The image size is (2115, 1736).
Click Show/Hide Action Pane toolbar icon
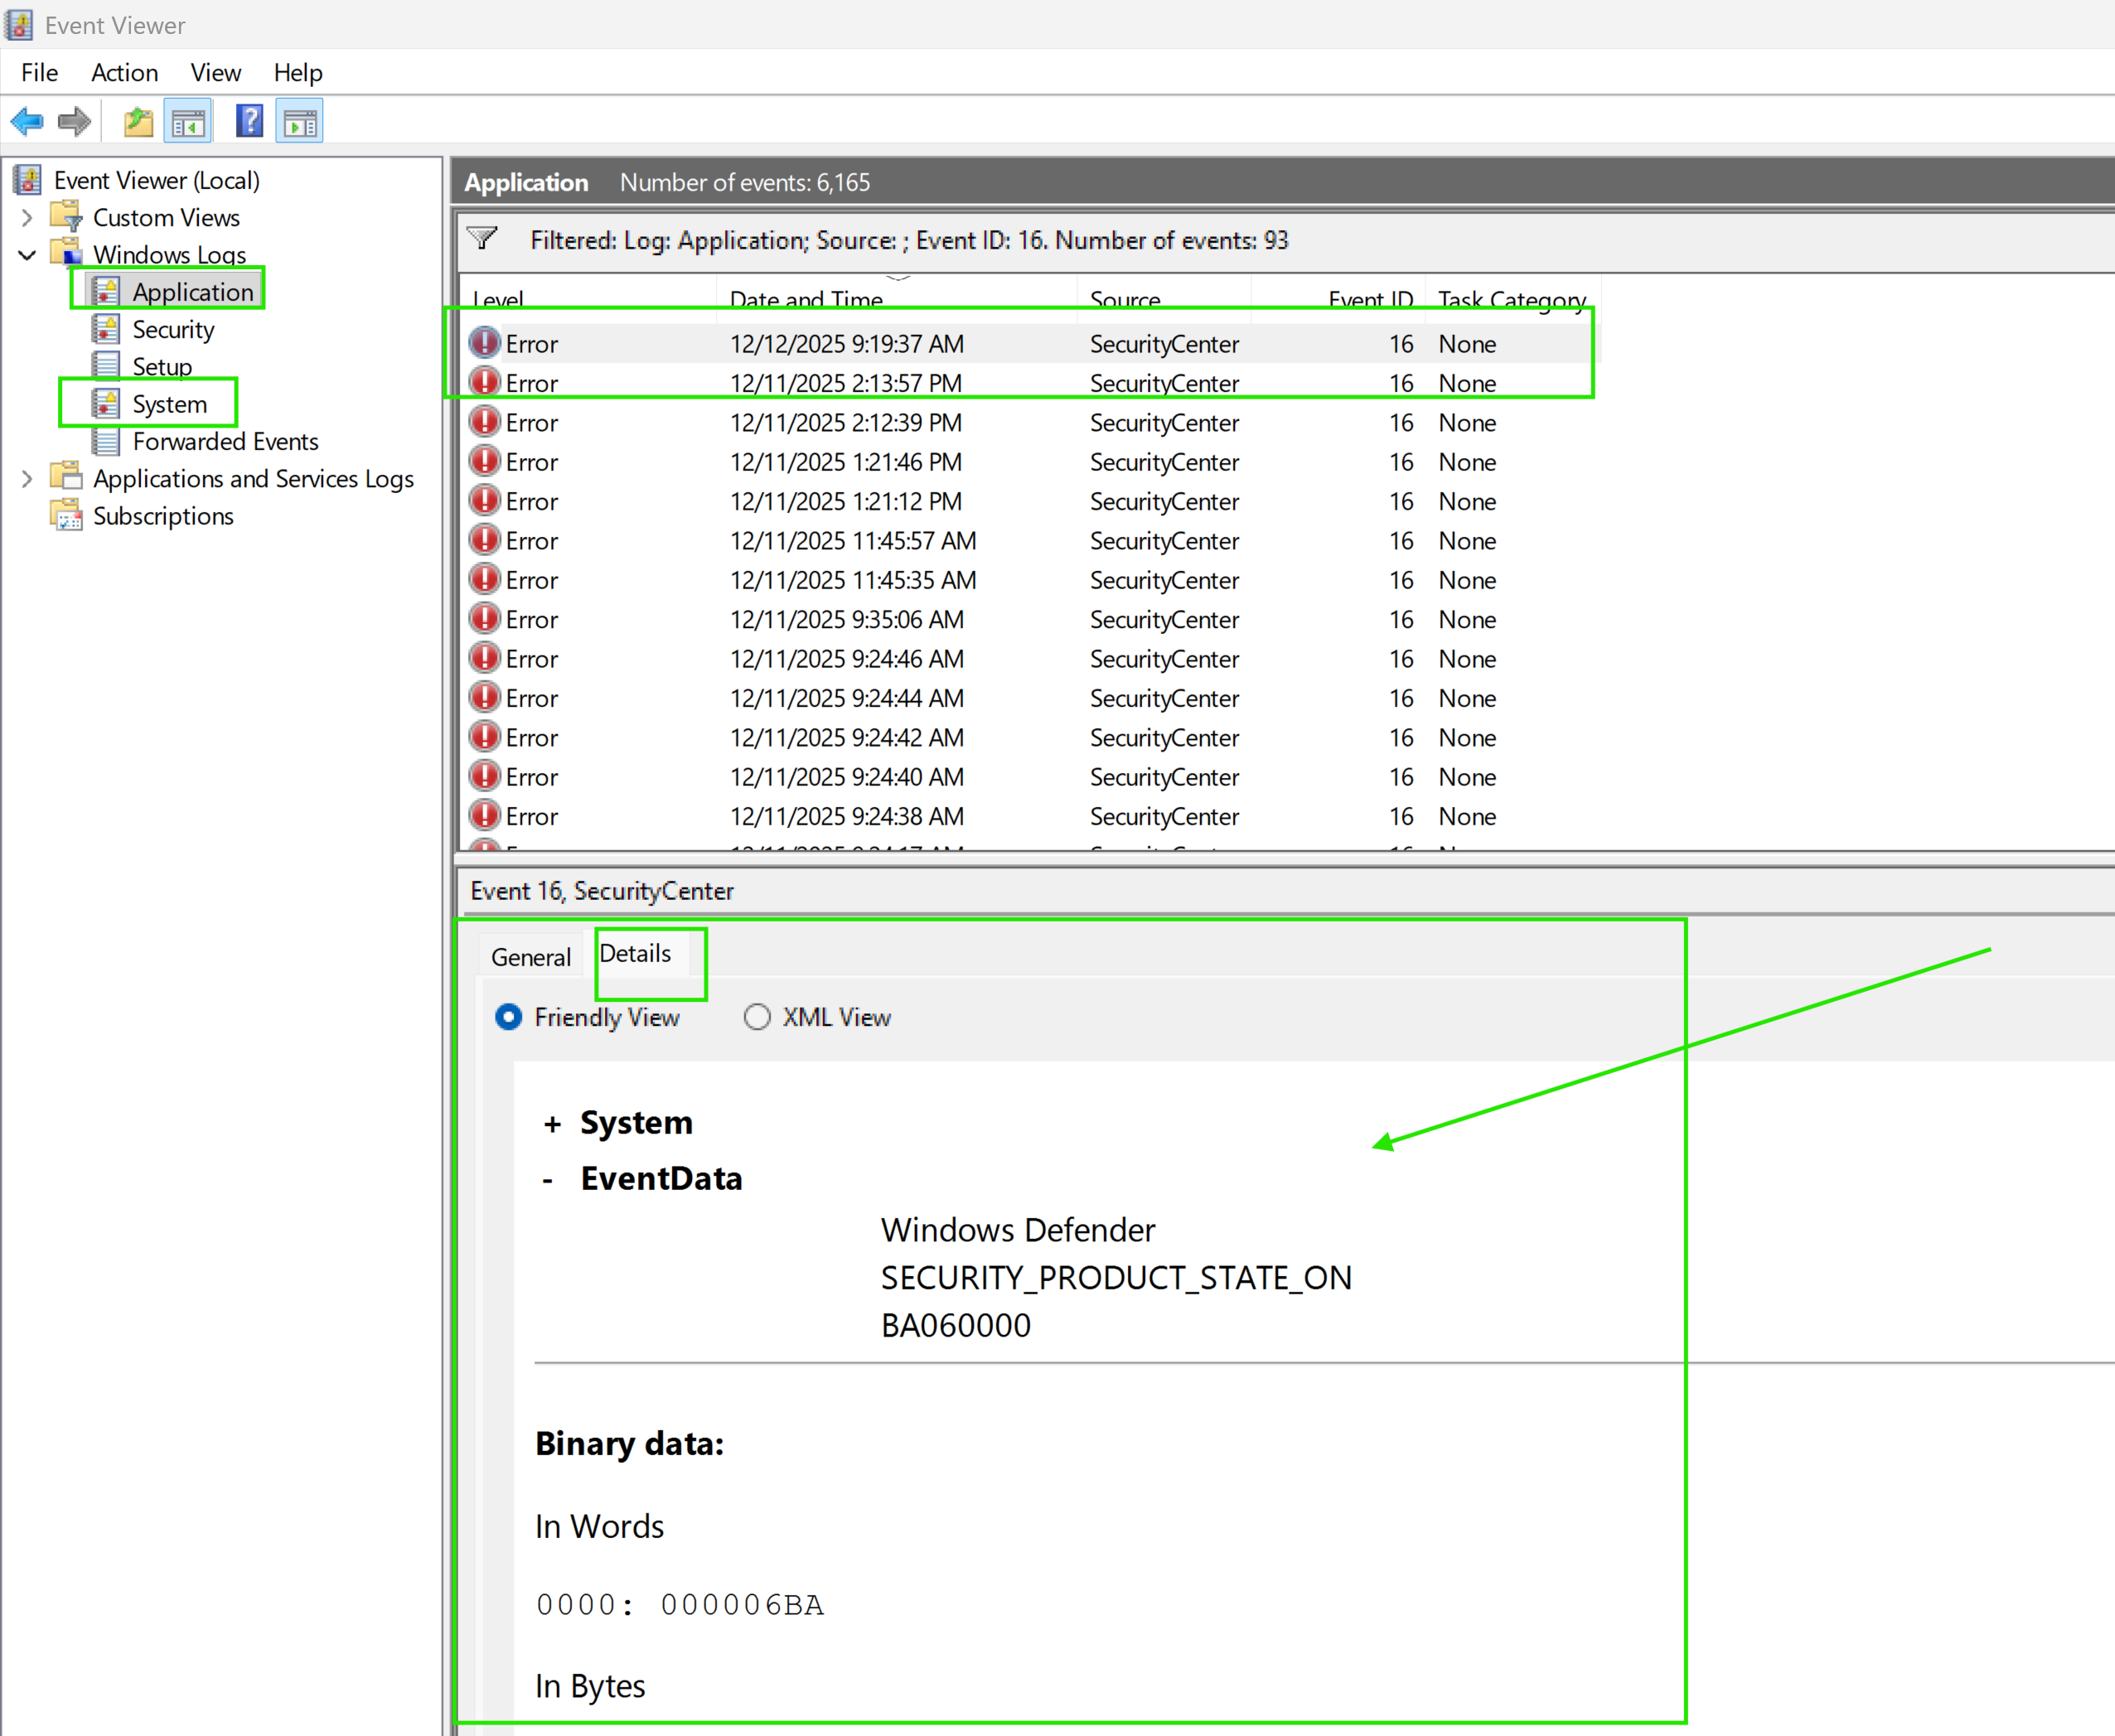coord(300,122)
